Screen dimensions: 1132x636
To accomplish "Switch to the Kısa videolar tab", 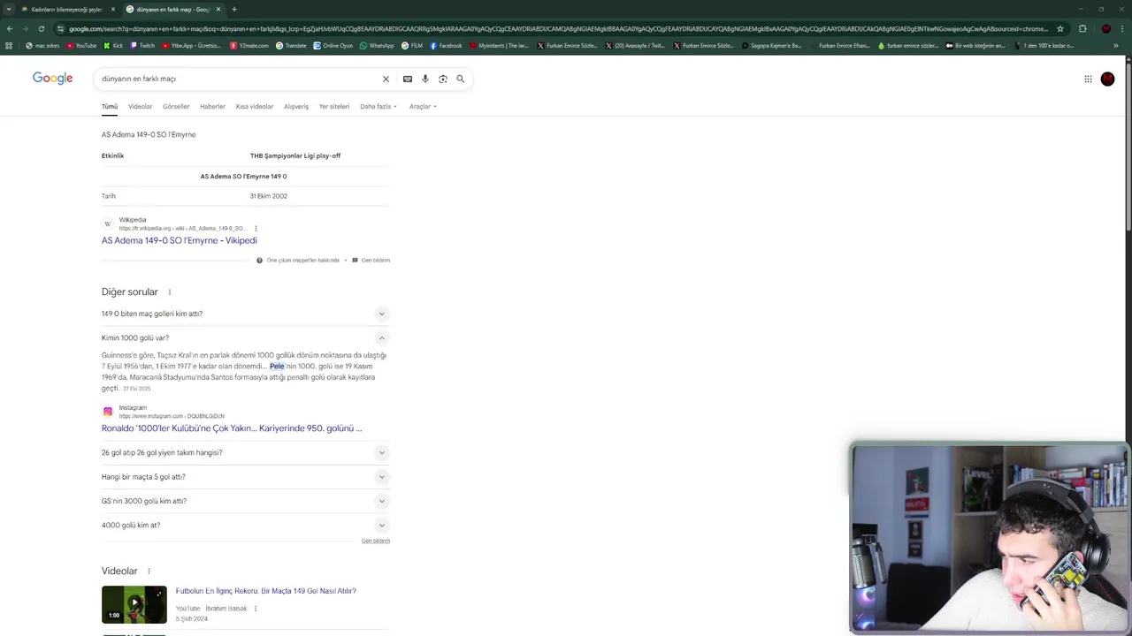I will click(255, 106).
